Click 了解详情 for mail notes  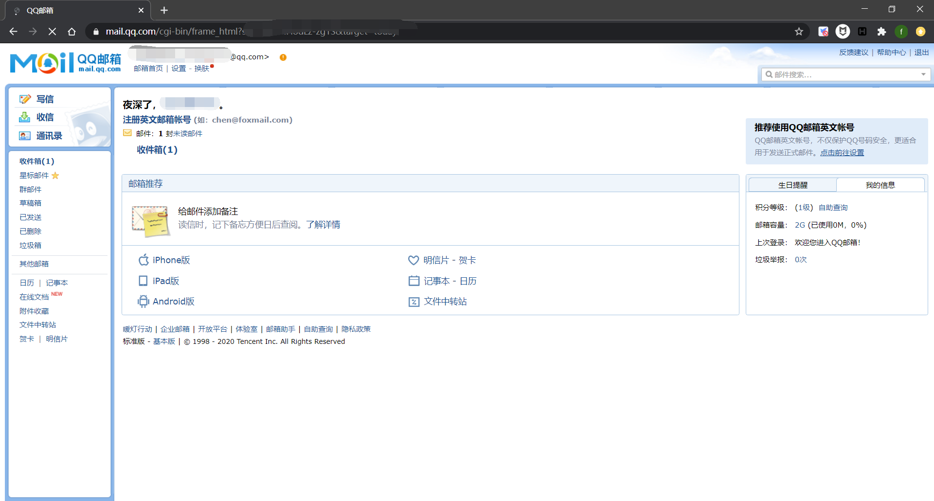point(323,225)
